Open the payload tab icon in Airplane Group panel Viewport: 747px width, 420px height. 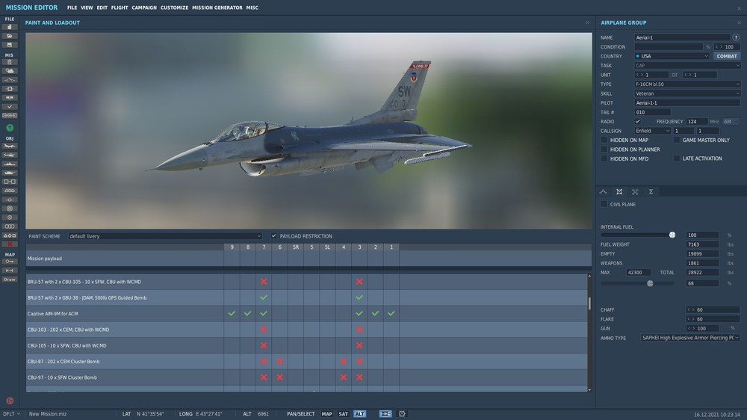click(619, 191)
